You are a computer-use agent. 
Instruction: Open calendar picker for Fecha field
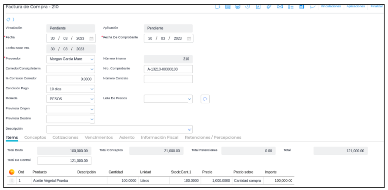[x=91, y=39]
